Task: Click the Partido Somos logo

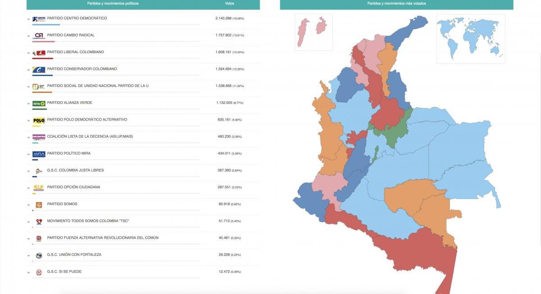Action: tap(39, 205)
